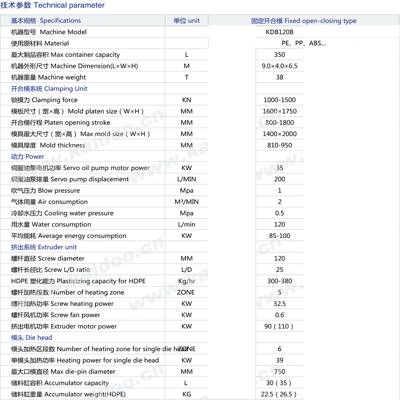The width and height of the screenshot is (400, 400).
Task: Select the material value "PE、PP、ABS..."
Action: tap(304, 44)
